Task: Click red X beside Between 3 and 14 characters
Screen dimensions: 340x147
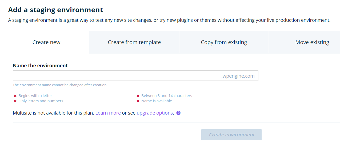Action: (x=138, y=96)
